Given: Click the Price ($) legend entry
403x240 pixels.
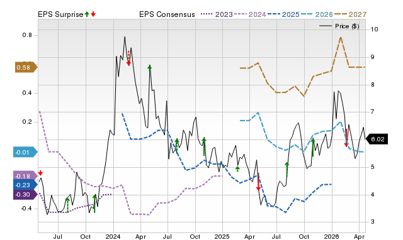Looking at the screenshot, I should [x=339, y=26].
